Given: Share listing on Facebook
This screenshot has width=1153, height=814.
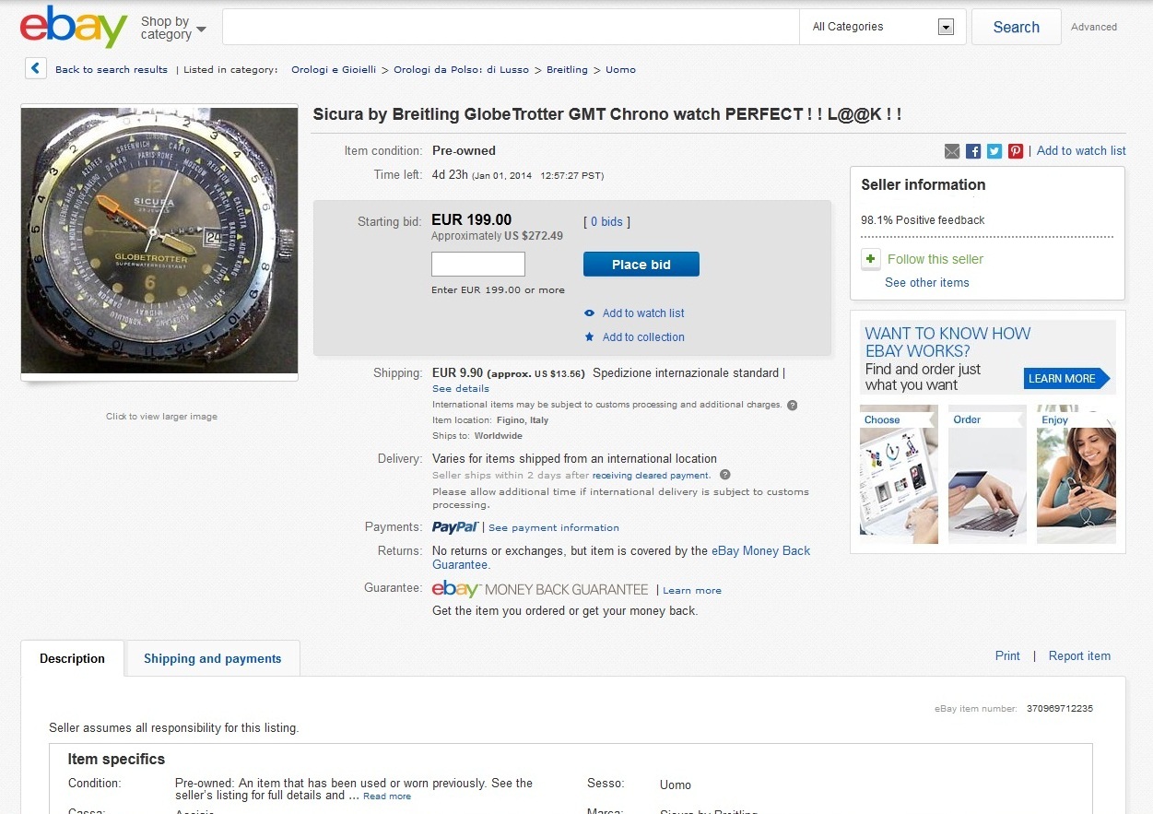Looking at the screenshot, I should coord(973,151).
